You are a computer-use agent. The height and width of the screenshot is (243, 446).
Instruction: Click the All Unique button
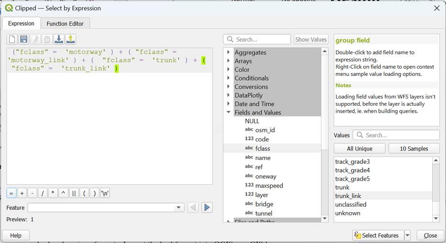tap(359, 149)
